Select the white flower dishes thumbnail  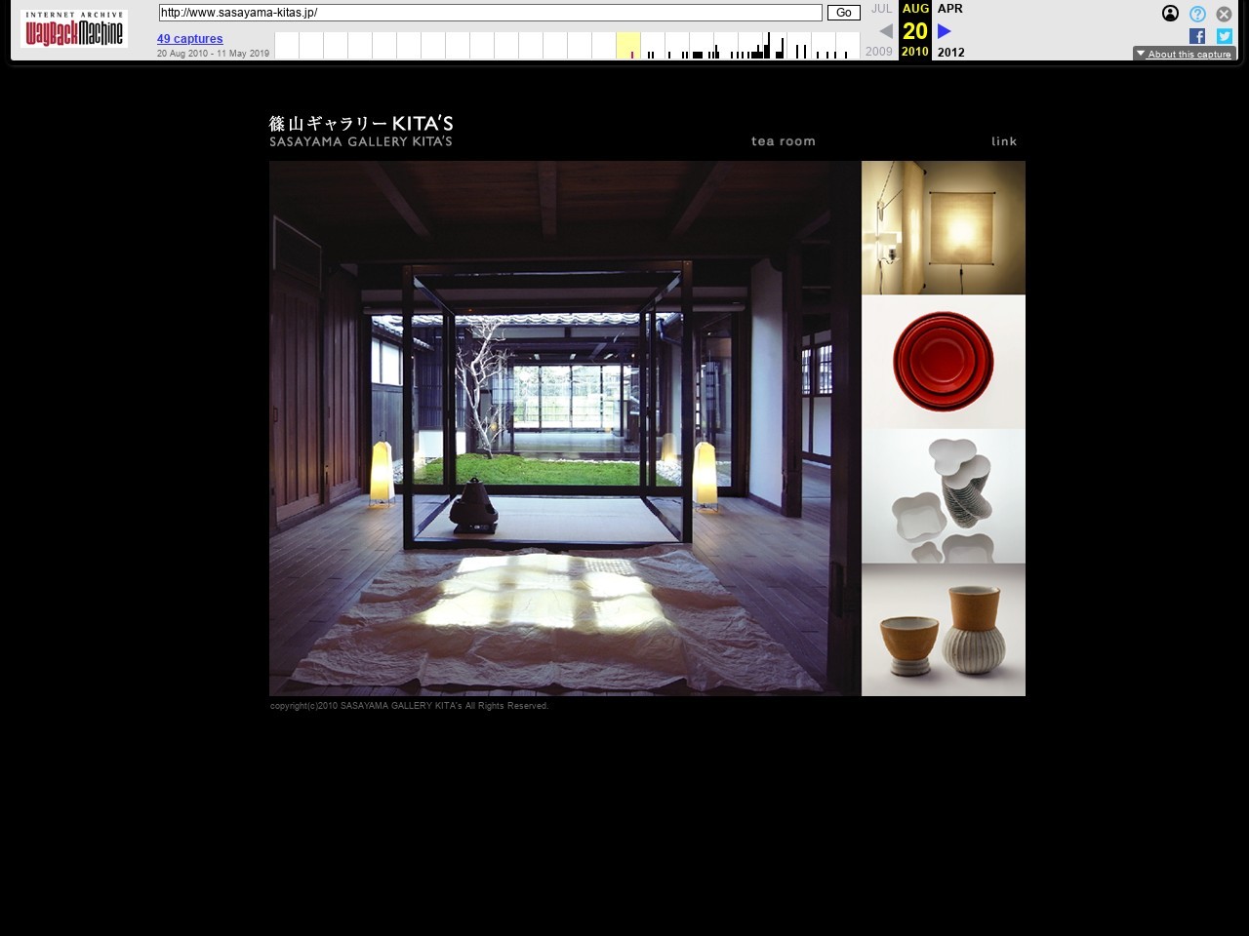(943, 496)
